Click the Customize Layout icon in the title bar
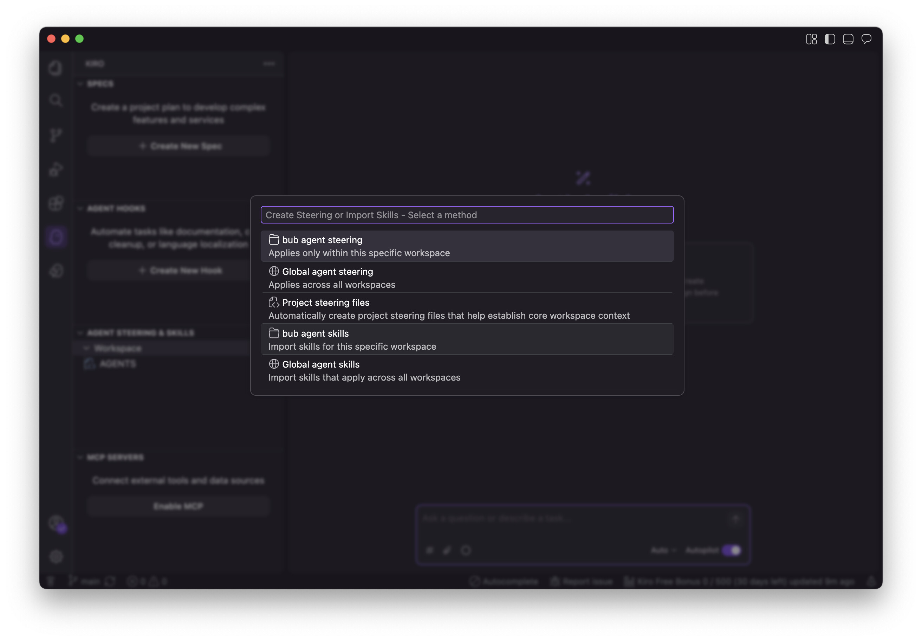The height and width of the screenshot is (641, 922). tap(812, 39)
